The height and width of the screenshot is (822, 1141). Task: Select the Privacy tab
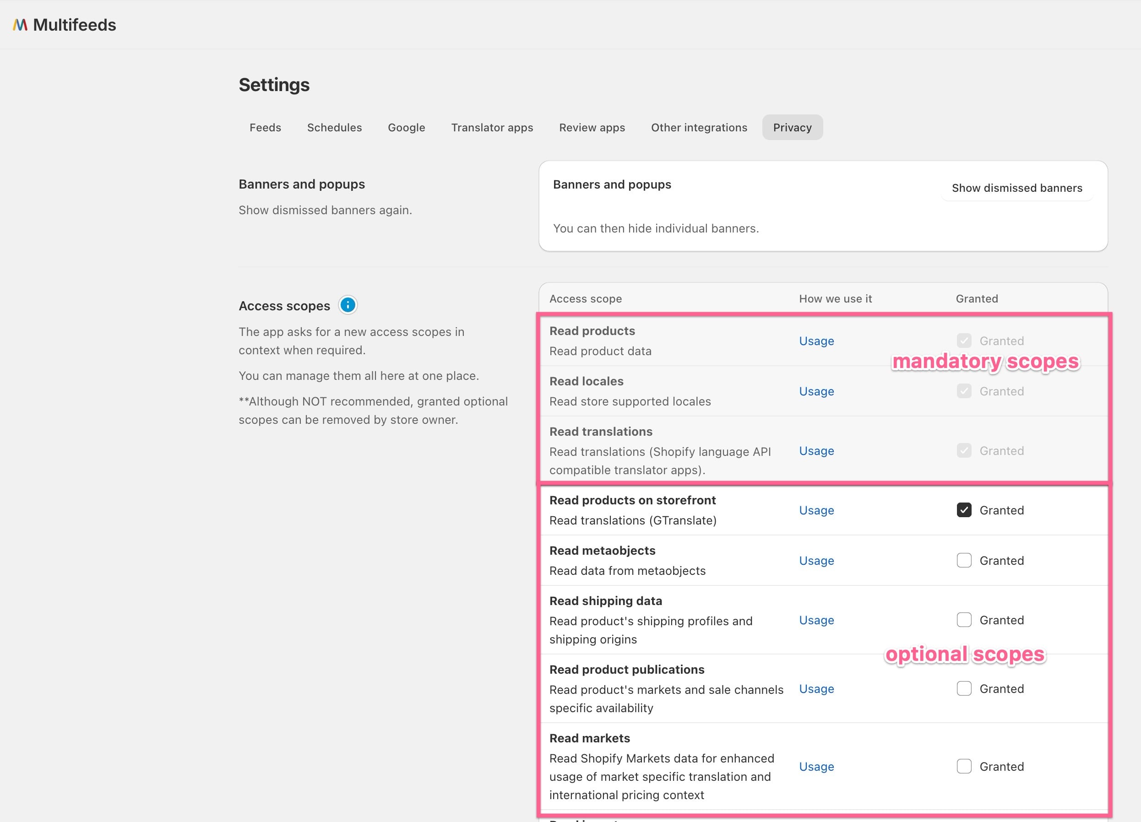pos(793,128)
